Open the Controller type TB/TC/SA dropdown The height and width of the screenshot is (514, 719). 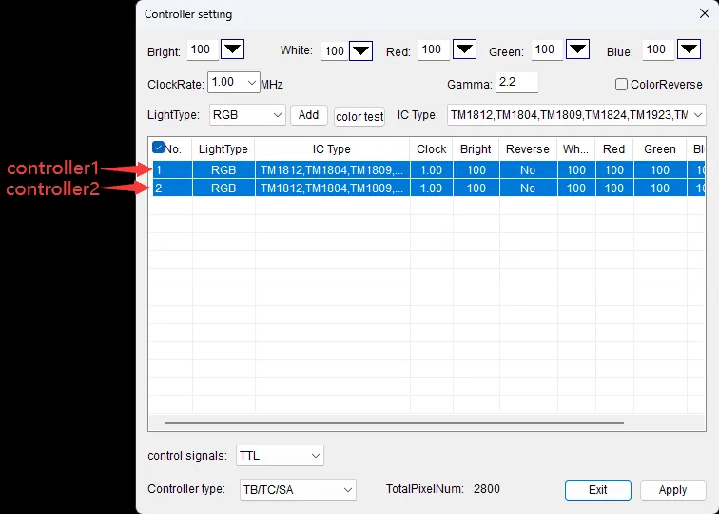tap(347, 490)
